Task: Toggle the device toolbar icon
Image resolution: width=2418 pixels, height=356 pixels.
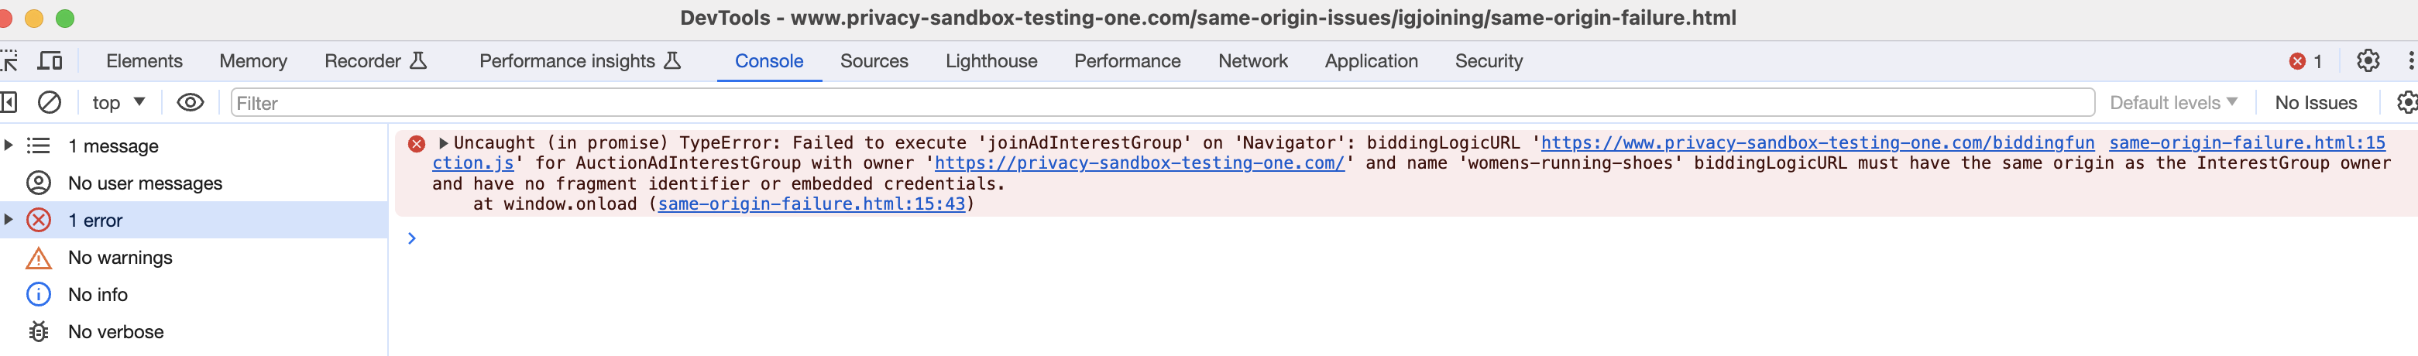Action: [50, 61]
